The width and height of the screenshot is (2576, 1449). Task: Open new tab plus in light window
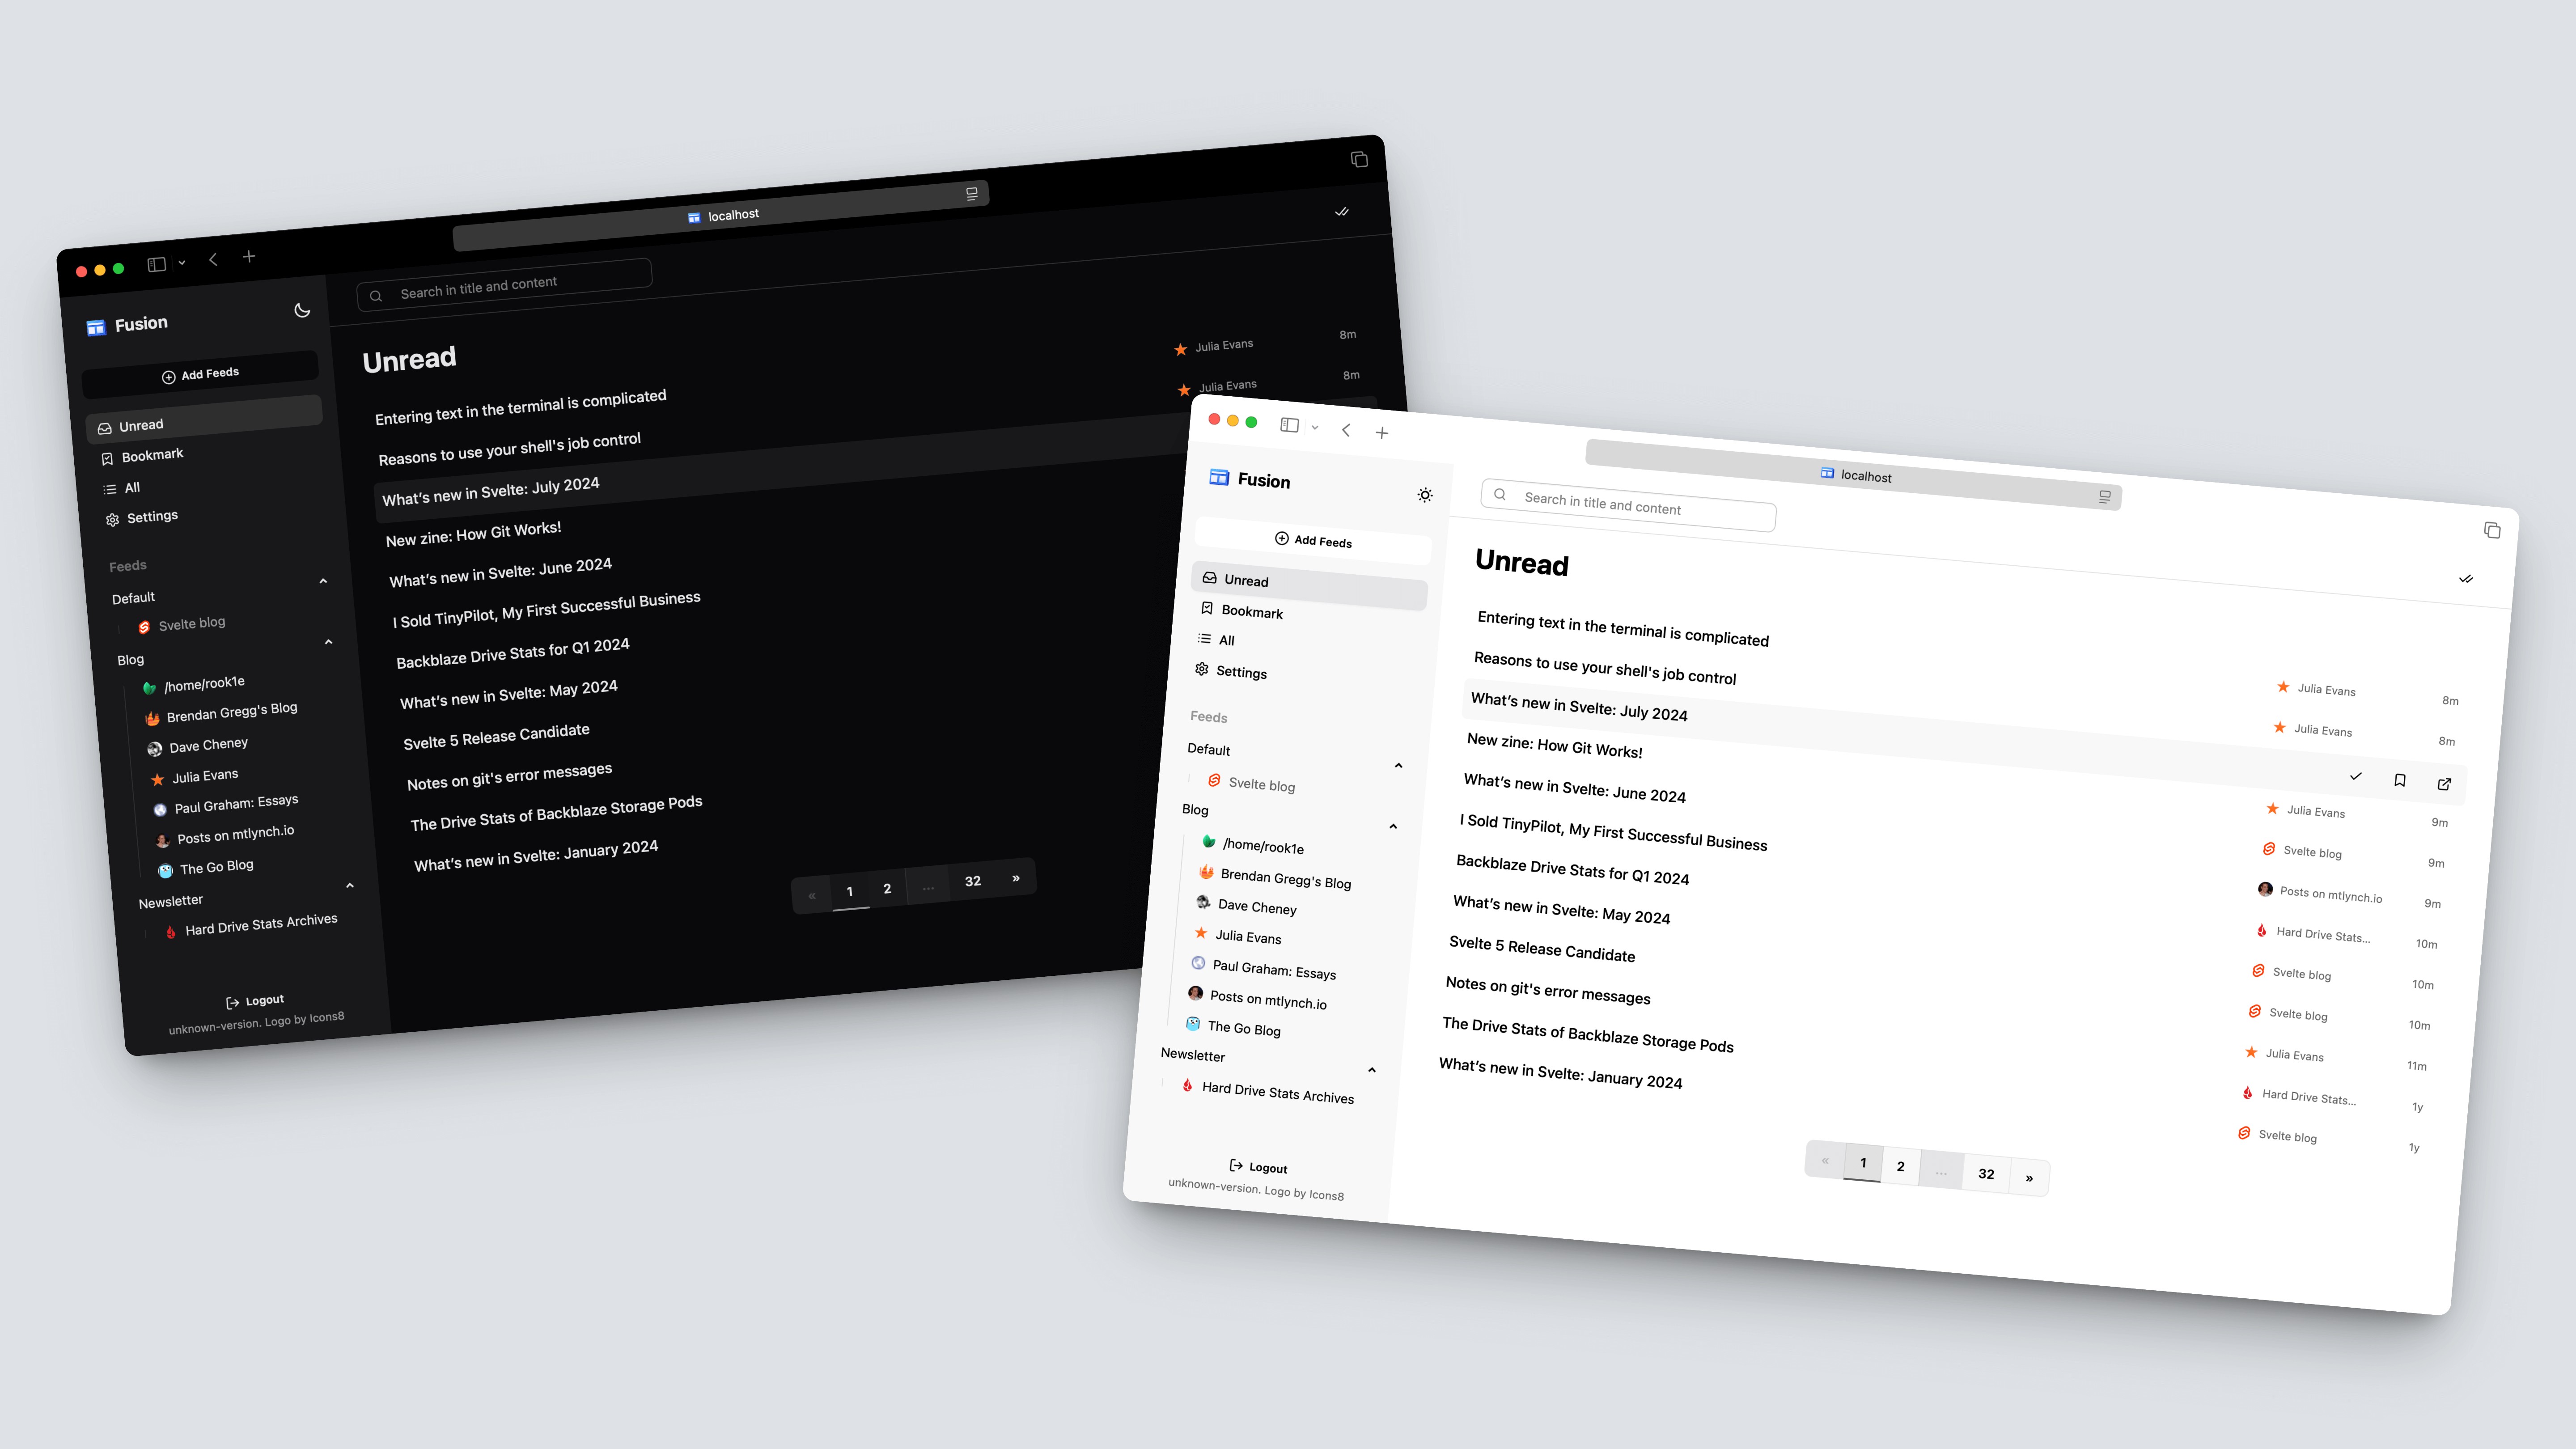(x=1381, y=433)
